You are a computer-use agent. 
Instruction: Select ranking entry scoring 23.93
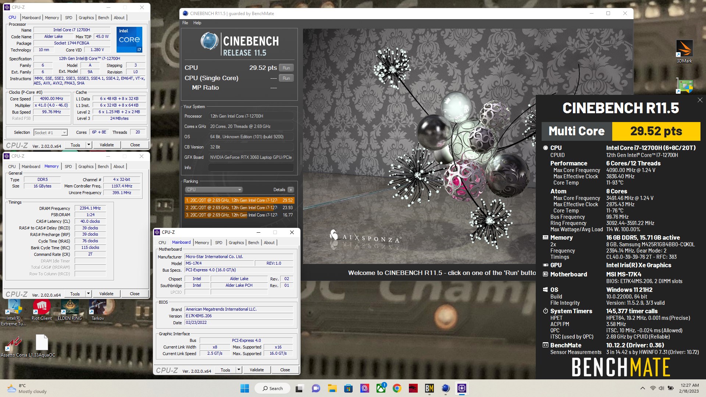coord(239,208)
